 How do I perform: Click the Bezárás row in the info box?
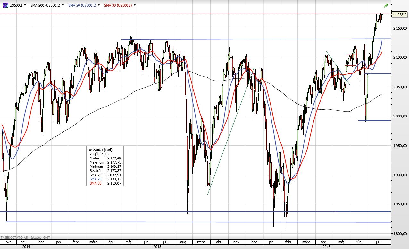(105, 171)
